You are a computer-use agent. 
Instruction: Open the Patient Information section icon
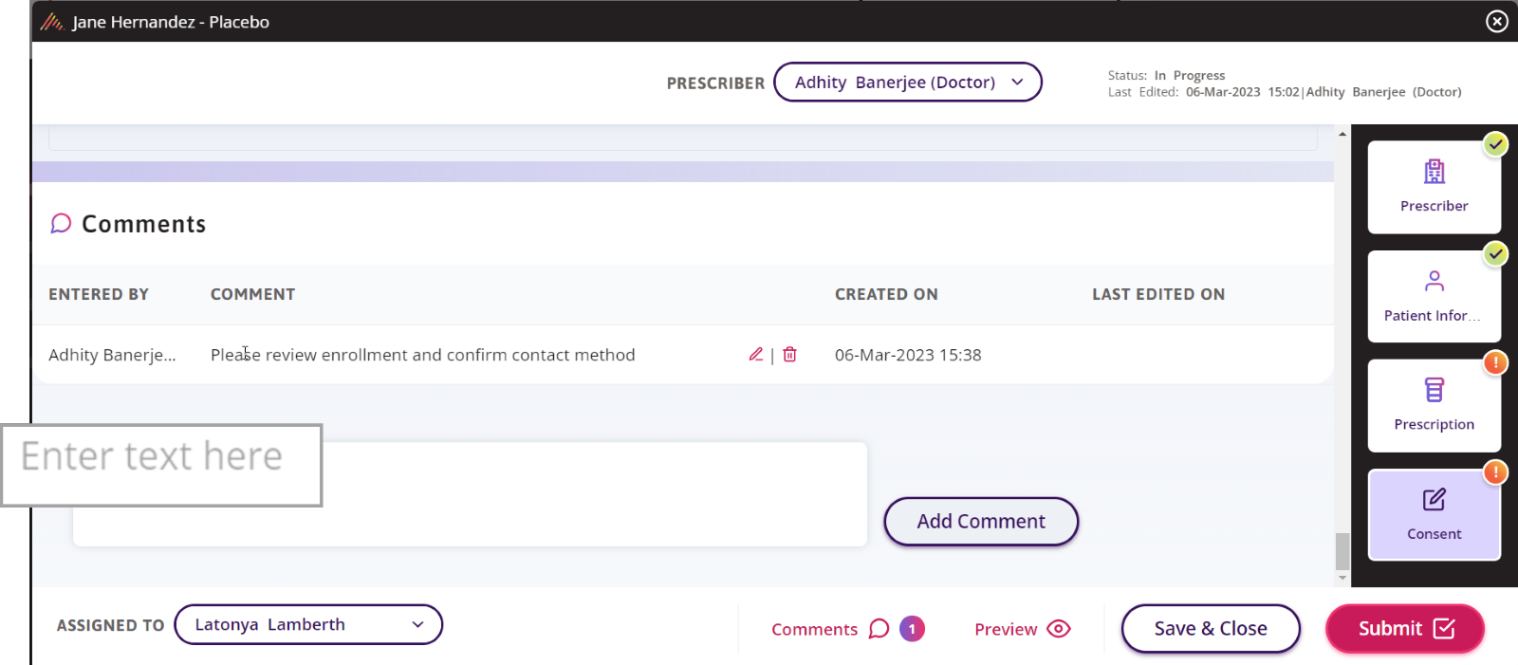point(1434,282)
